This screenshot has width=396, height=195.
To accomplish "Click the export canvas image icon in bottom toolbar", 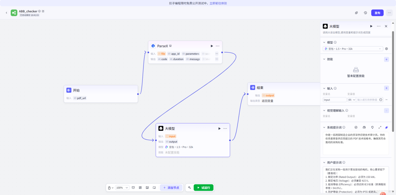I will coord(147,188).
